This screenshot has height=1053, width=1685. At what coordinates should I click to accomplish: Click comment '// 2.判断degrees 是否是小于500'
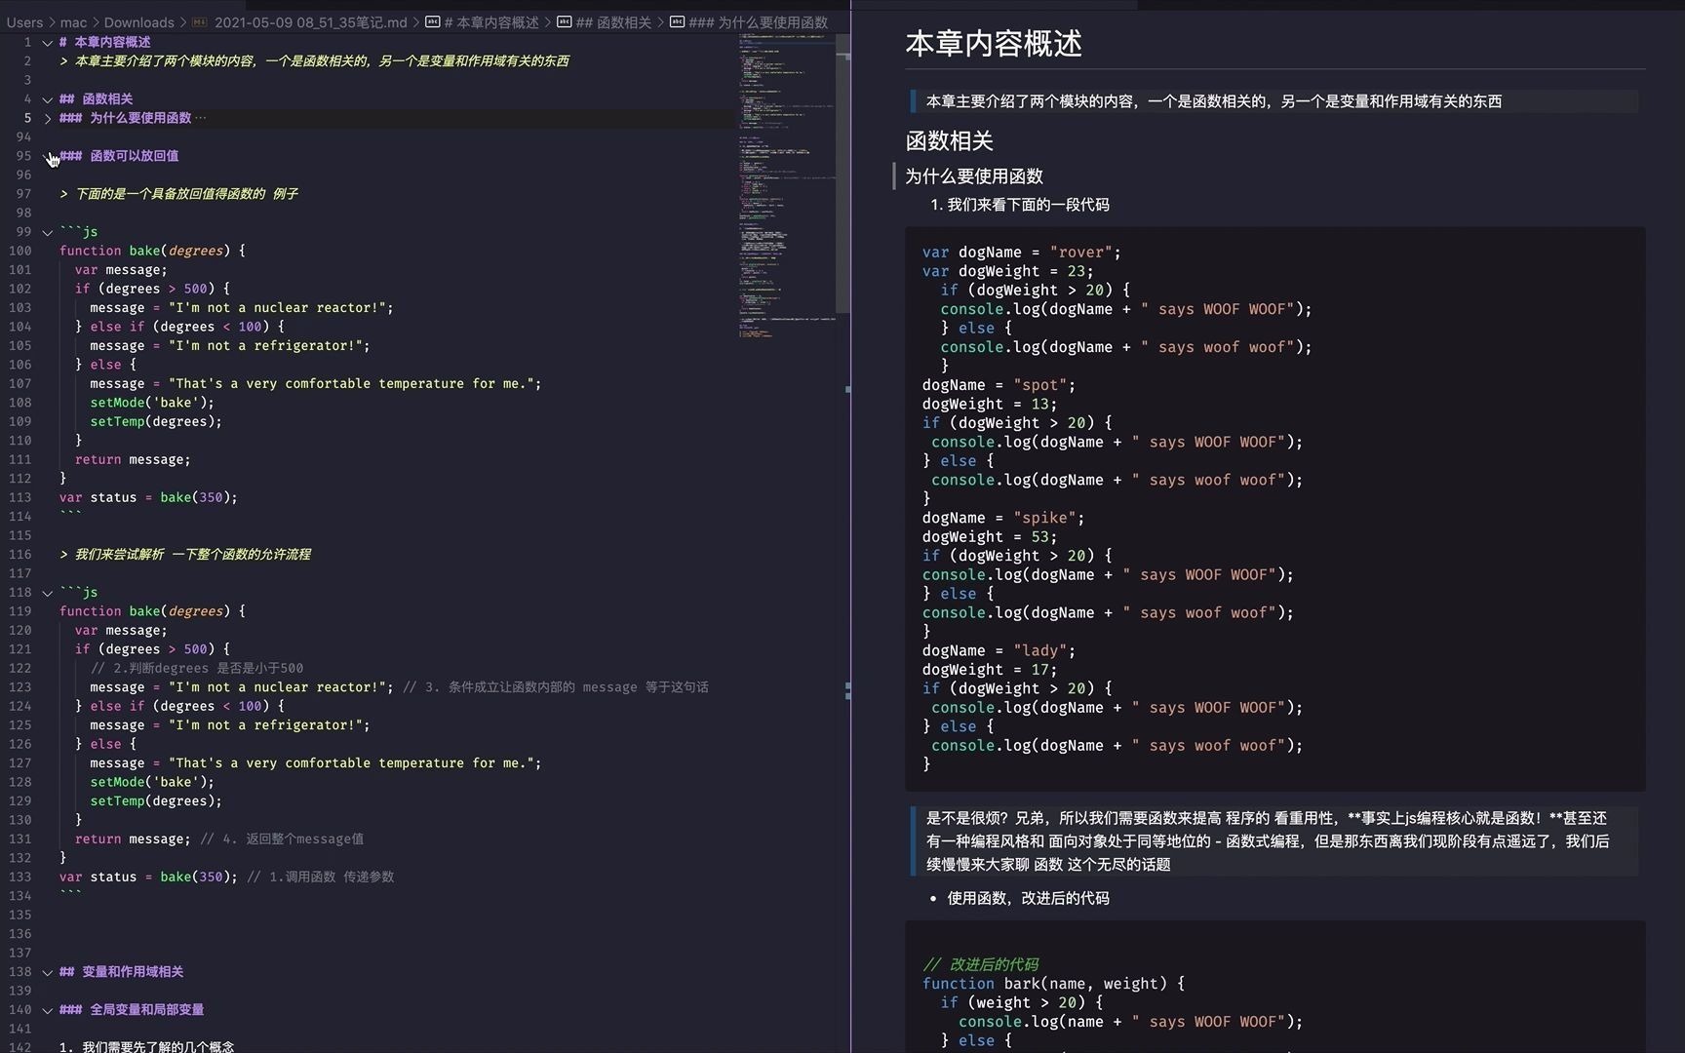pos(197,669)
